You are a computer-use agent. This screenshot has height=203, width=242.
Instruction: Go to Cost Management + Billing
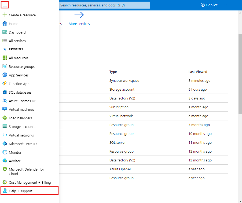coord(29,182)
